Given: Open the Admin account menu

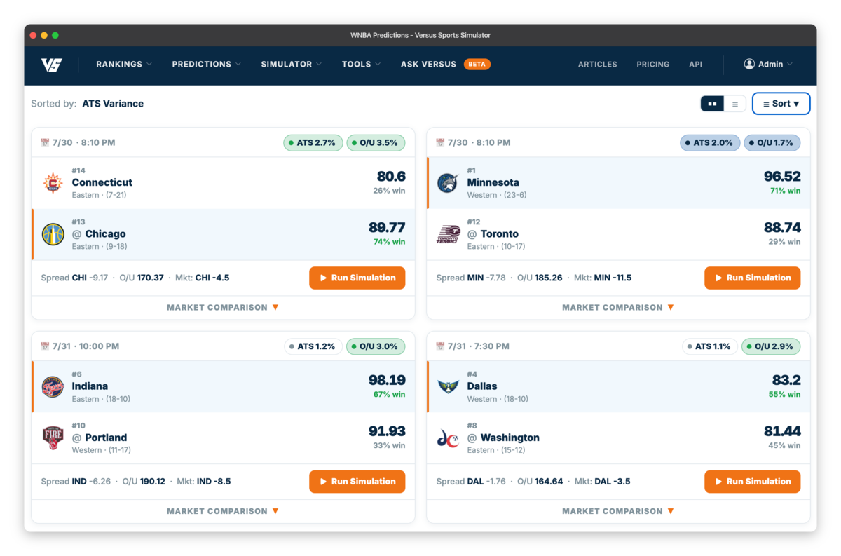Looking at the screenshot, I should pos(768,64).
